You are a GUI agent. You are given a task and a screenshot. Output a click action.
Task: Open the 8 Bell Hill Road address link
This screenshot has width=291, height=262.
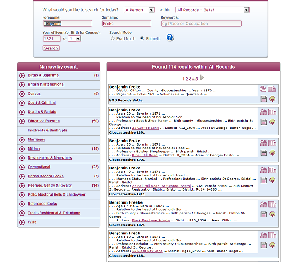point(145,155)
